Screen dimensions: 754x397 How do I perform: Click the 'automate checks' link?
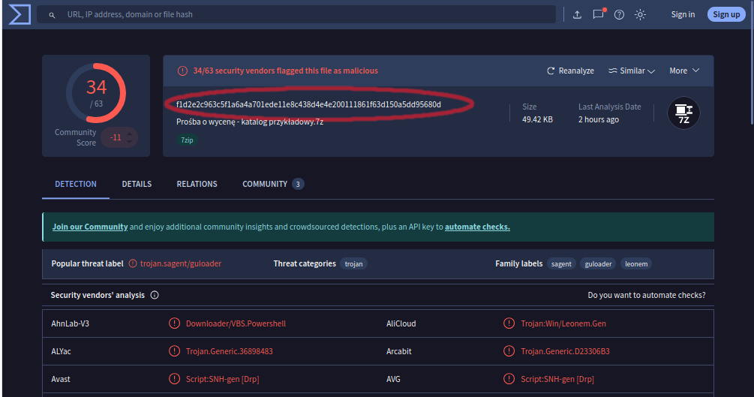(x=477, y=227)
